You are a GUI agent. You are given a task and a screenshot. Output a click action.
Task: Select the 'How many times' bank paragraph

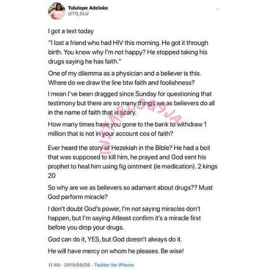tap(127, 129)
